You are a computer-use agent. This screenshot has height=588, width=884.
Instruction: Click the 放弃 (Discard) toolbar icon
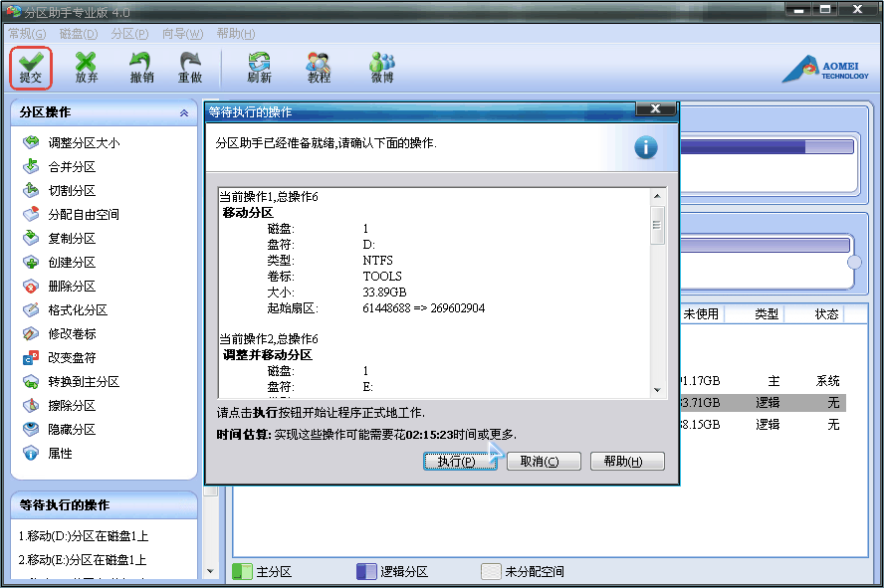pos(86,67)
